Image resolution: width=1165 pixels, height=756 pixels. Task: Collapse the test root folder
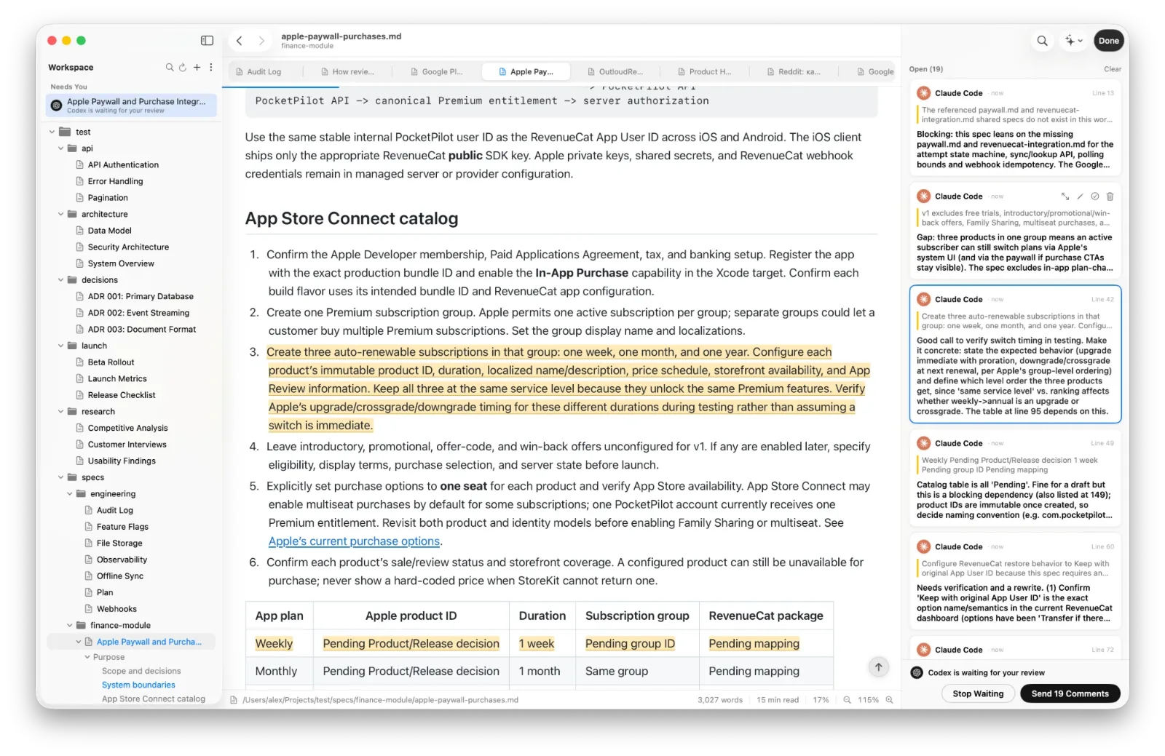[52, 132]
